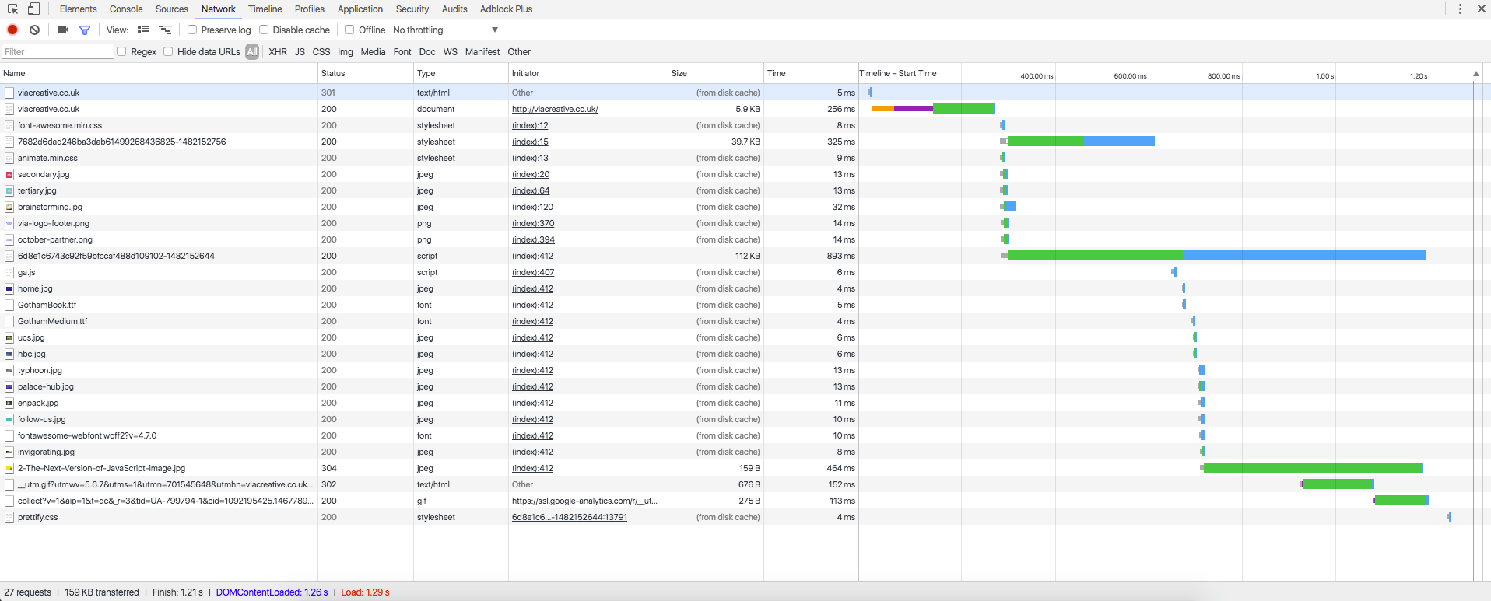1491x601 pixels.
Task: Open DevTools customize three-dot menu
Action: [1460, 9]
